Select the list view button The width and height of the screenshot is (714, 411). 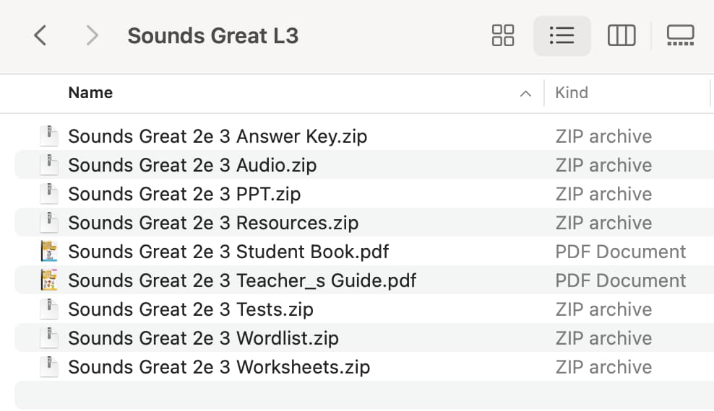562,35
